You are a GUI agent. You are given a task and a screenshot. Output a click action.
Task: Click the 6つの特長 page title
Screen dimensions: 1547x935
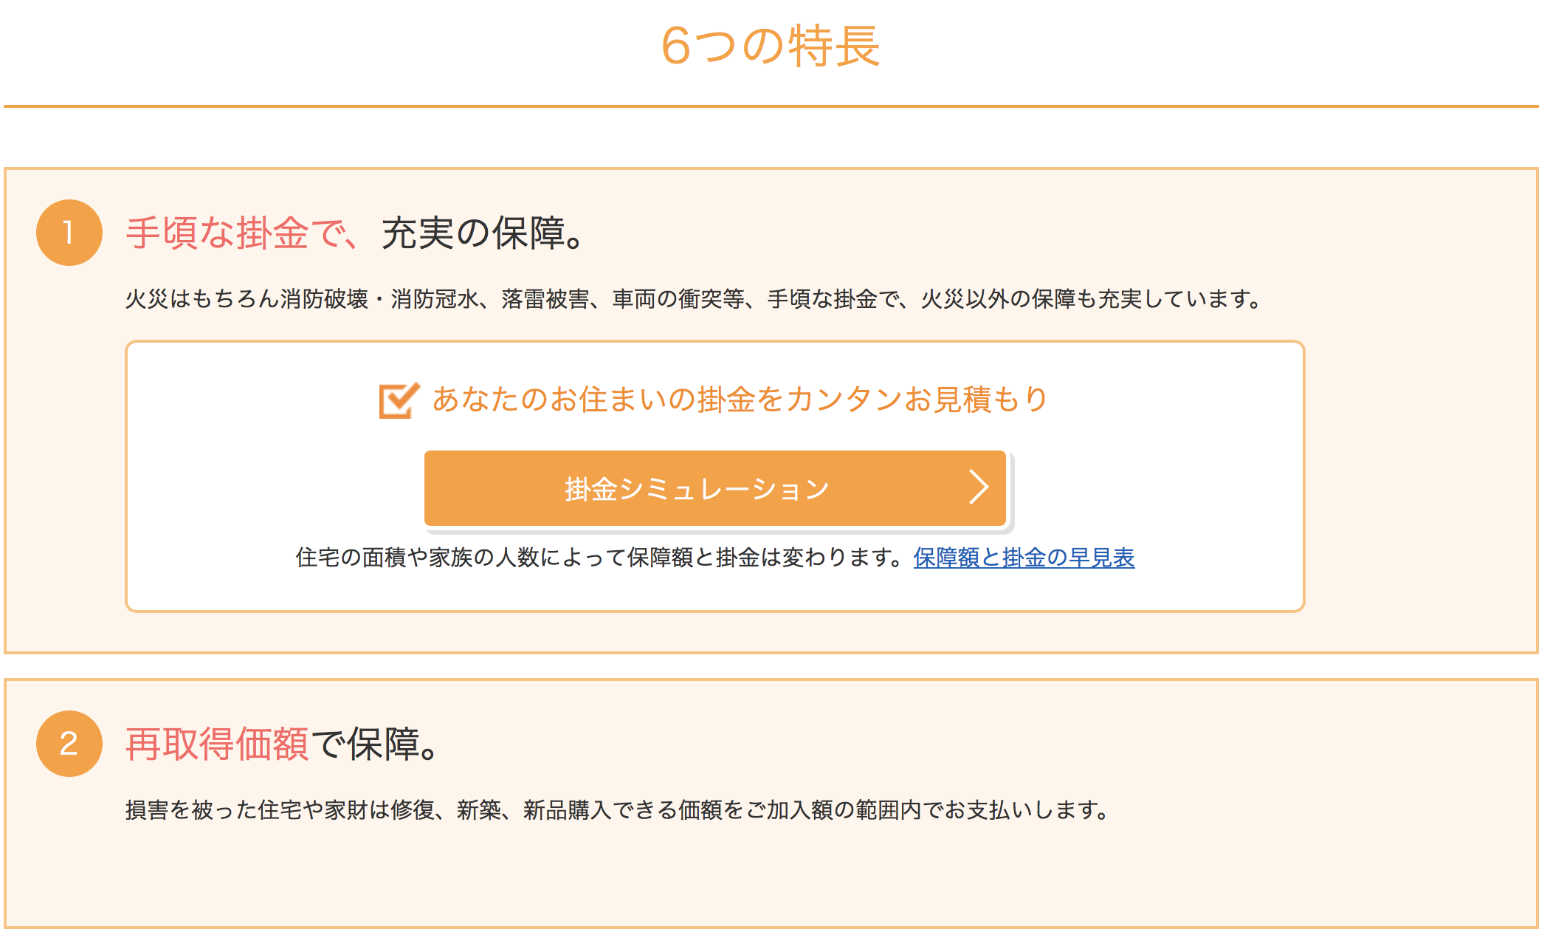tap(771, 46)
